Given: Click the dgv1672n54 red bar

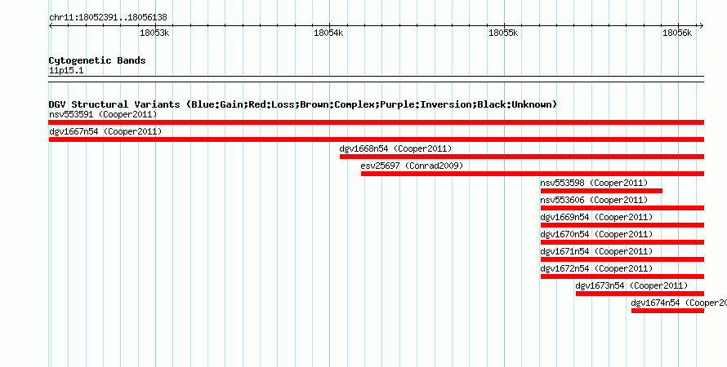Looking at the screenshot, I should [622, 276].
